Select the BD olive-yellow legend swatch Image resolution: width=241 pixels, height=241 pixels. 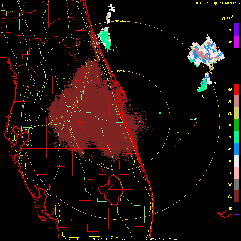click(236, 114)
